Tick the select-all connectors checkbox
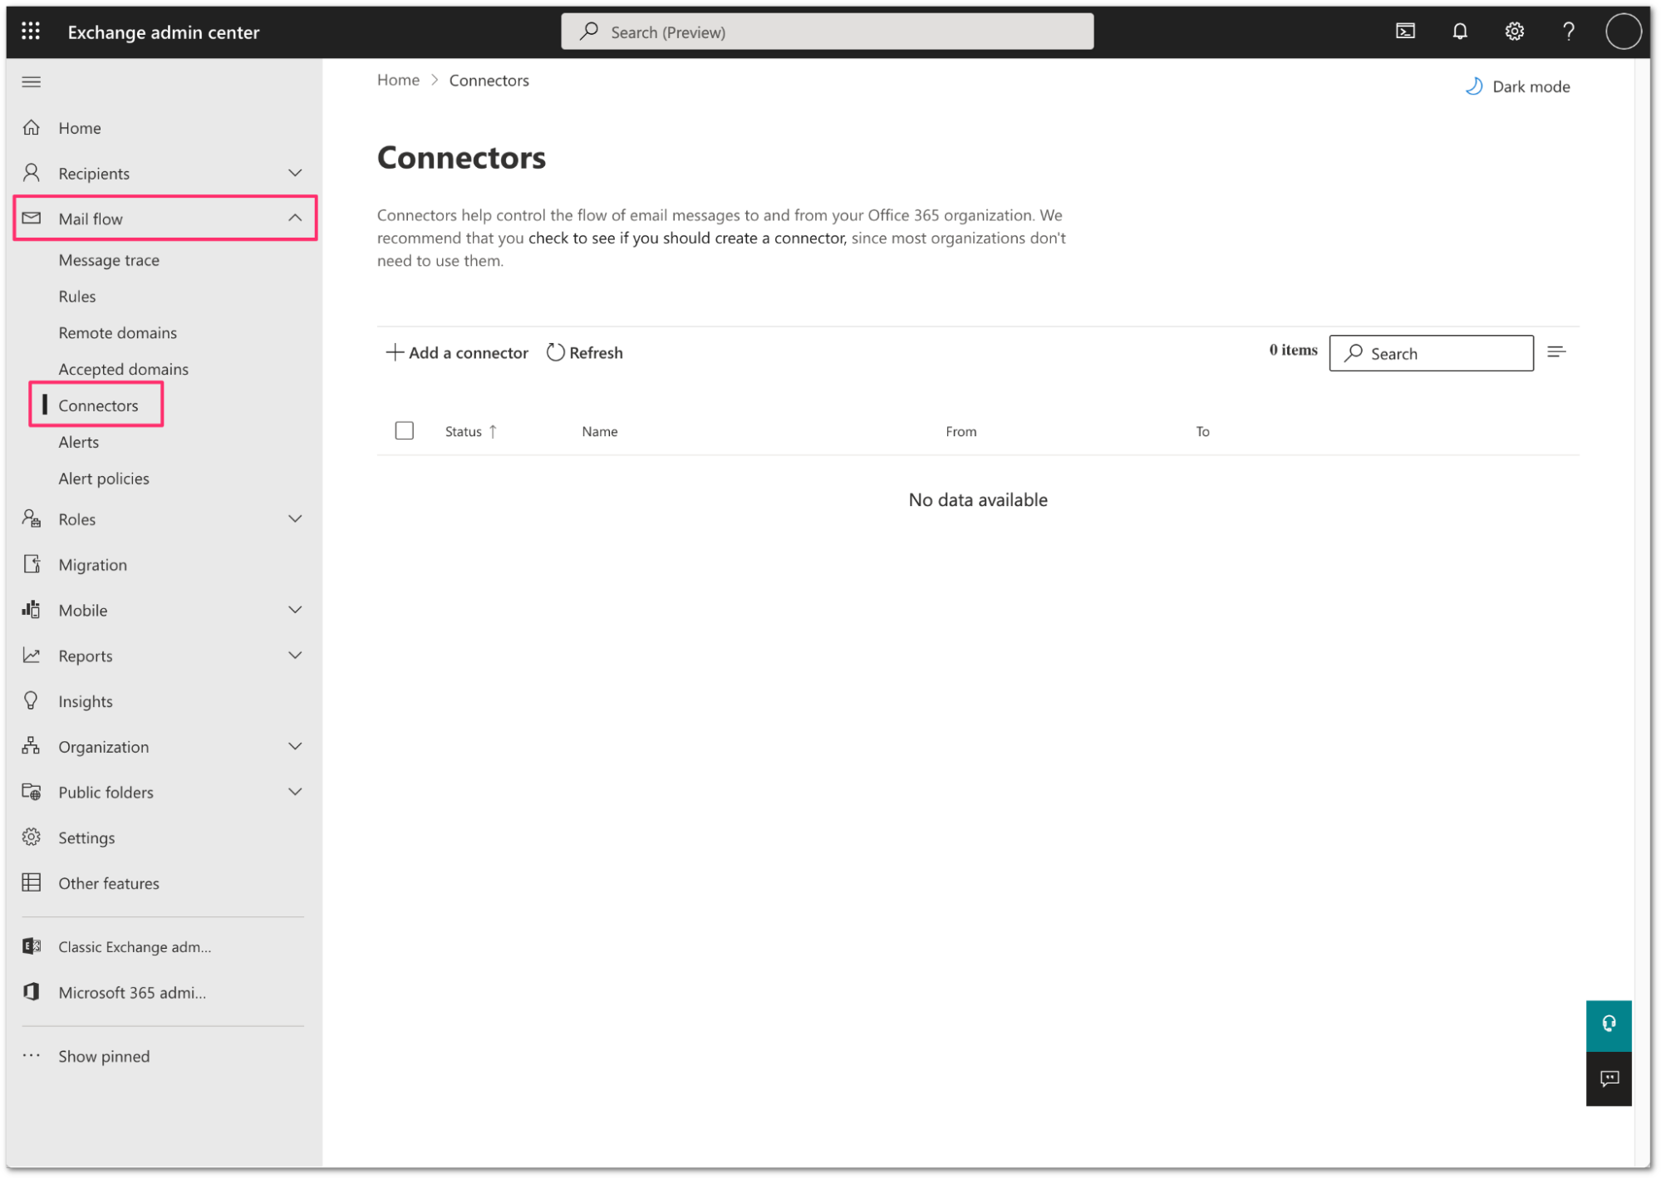This screenshot has width=1661, height=1179. (x=404, y=430)
